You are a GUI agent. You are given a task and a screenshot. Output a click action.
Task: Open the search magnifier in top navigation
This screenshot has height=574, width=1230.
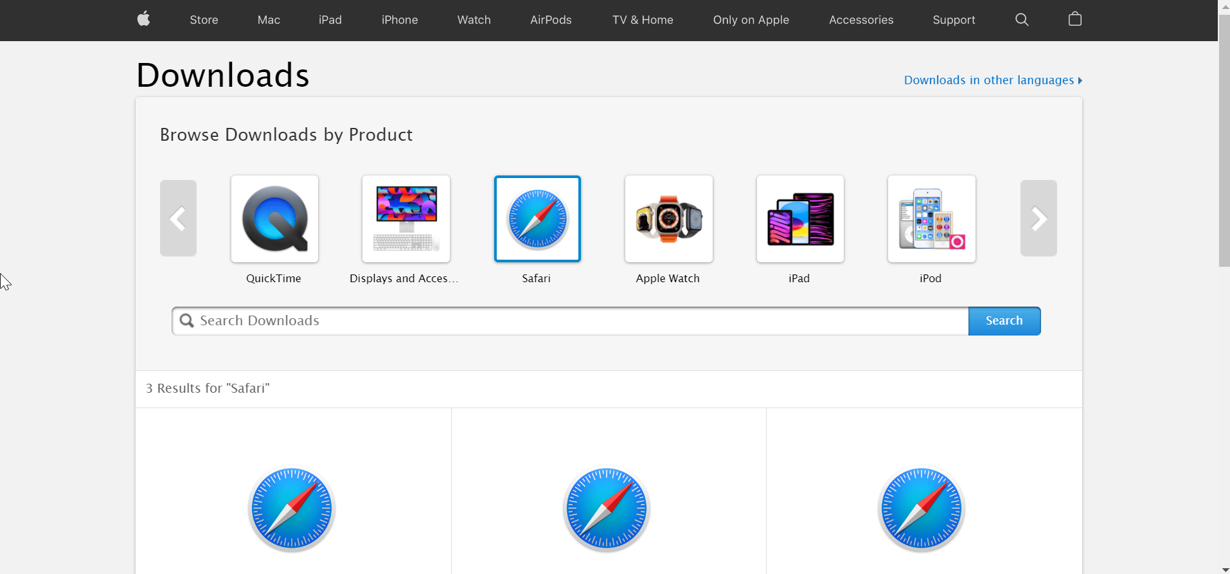pos(1022,19)
